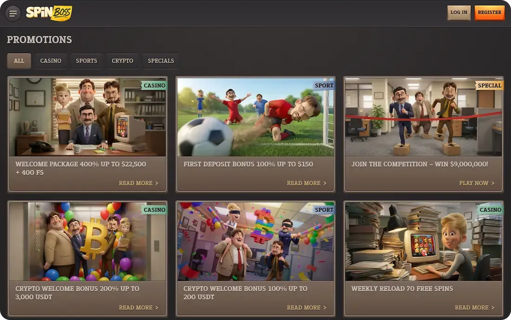
Task: Click Casino tag on Crypto 200% card
Action: pos(154,210)
